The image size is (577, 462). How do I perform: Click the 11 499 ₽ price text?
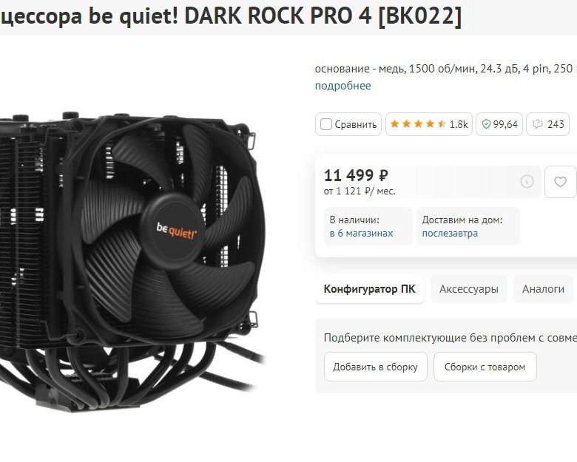[x=356, y=175]
